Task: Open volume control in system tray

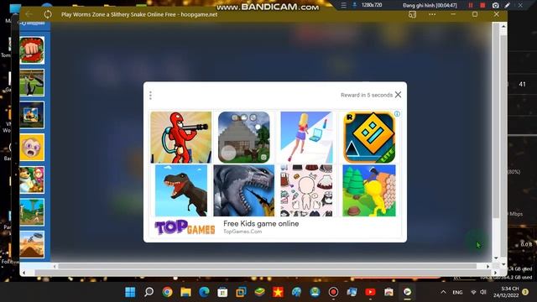Action: [483, 292]
